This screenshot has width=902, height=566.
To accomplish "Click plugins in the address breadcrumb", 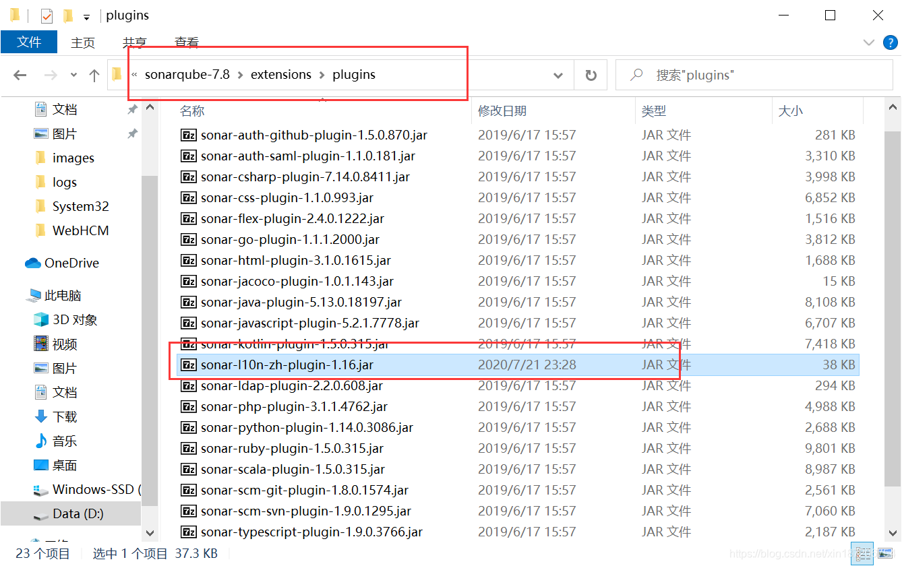I will pos(354,75).
